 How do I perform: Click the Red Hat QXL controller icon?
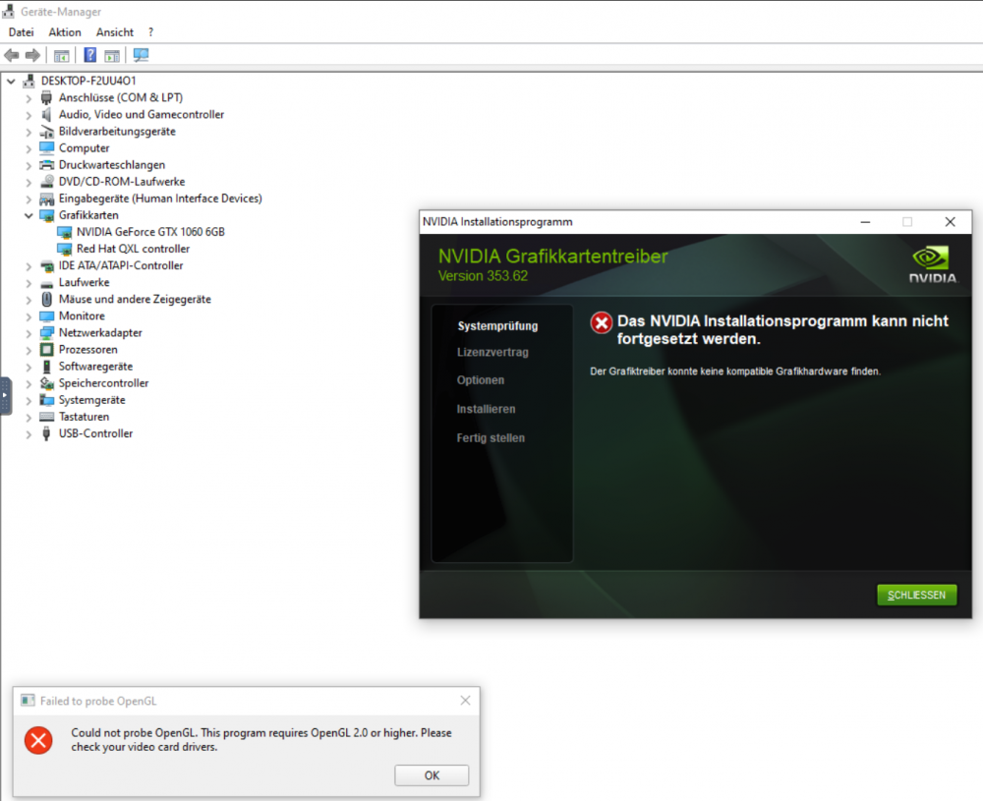click(64, 249)
